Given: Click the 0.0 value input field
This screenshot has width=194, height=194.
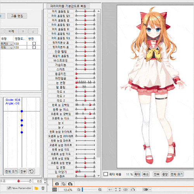Looking at the screenshot, I should 37,181.
